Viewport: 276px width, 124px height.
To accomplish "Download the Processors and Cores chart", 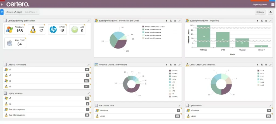I will 171,21.
